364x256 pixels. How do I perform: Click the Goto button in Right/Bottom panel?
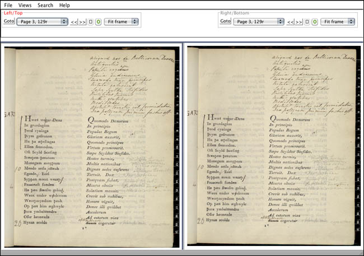226,21
